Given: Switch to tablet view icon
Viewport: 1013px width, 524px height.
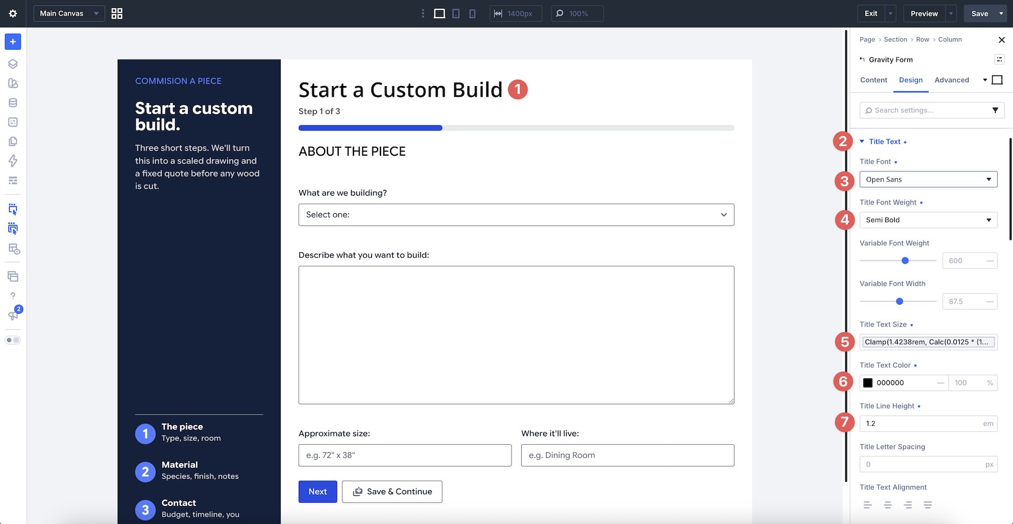Looking at the screenshot, I should coord(456,13).
